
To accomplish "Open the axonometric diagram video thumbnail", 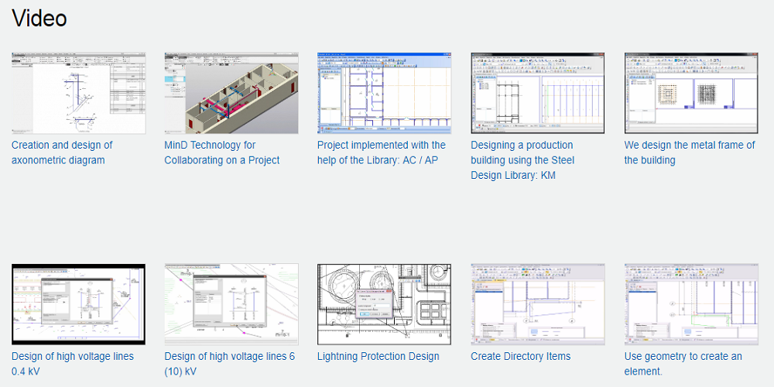I will coord(78,93).
